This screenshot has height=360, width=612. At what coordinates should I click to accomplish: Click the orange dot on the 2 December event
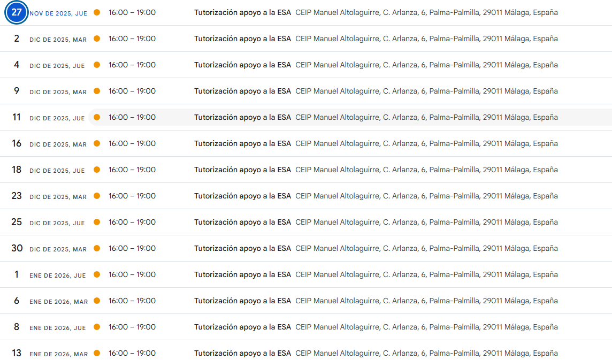(x=97, y=39)
